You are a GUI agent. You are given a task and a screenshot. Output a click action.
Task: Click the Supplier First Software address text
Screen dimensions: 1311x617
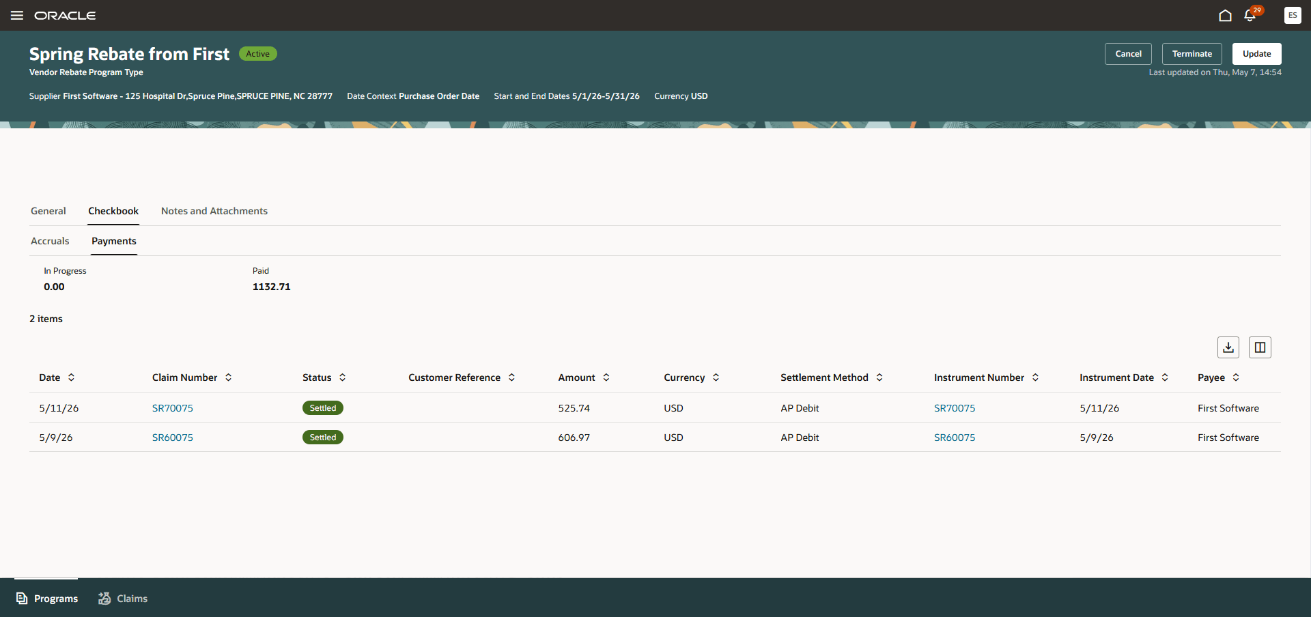[x=181, y=96]
